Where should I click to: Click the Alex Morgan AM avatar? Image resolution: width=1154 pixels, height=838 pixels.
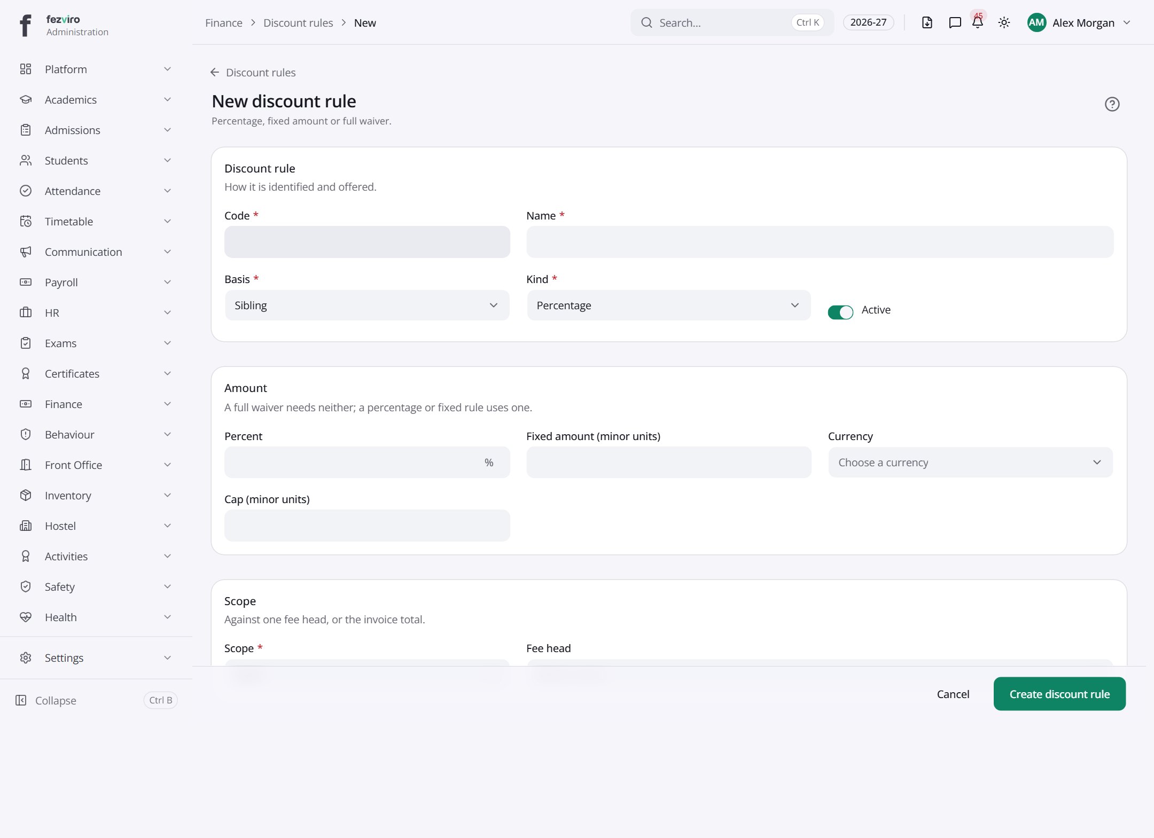coord(1036,22)
